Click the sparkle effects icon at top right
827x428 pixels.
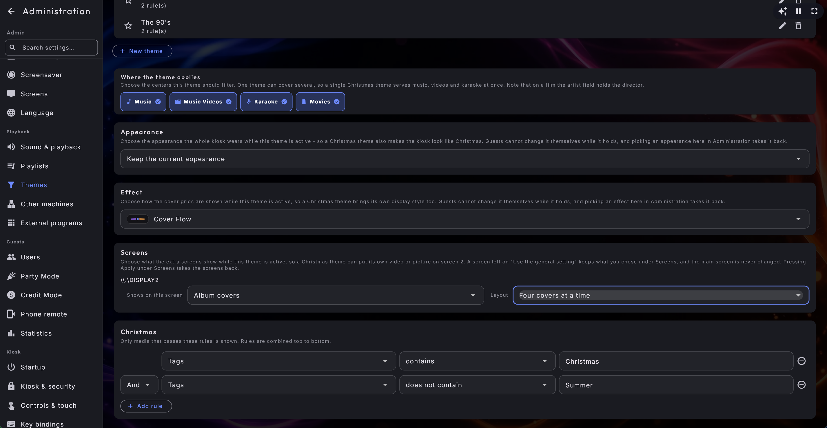point(782,11)
